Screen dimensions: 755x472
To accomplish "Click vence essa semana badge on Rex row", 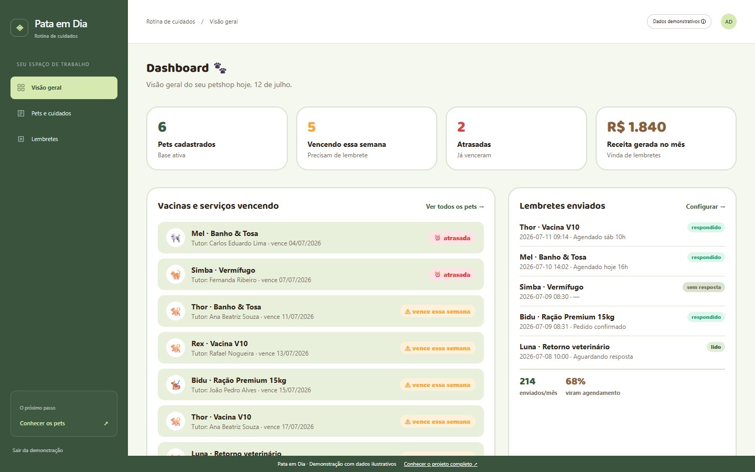I will point(438,348).
